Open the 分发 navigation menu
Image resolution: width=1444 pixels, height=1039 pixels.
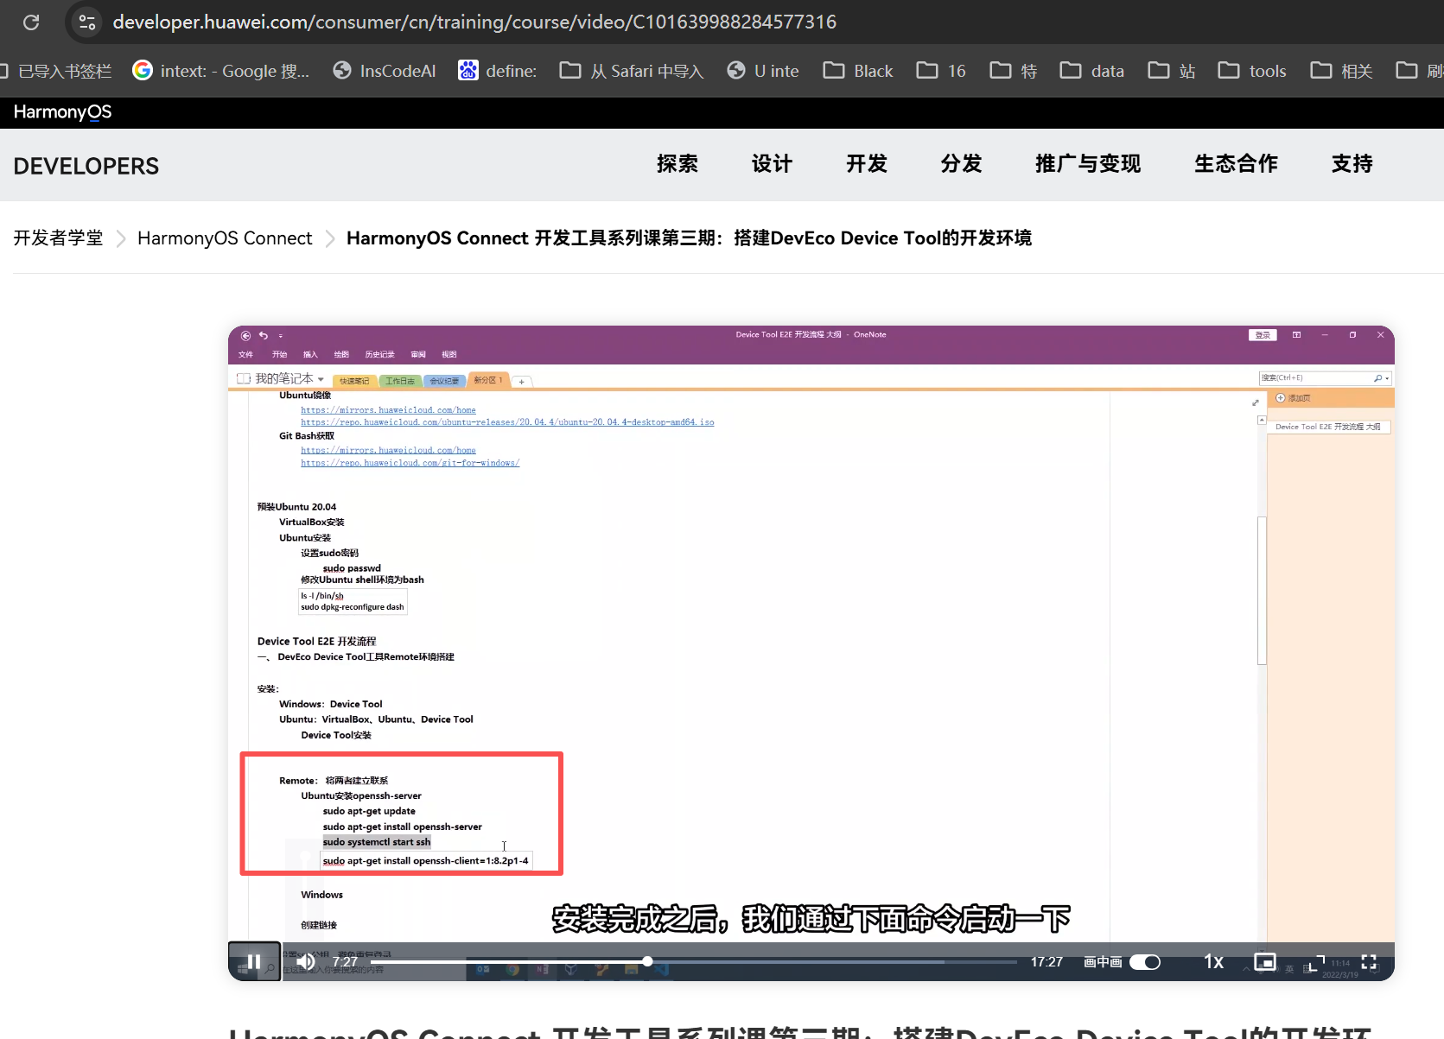point(961,164)
